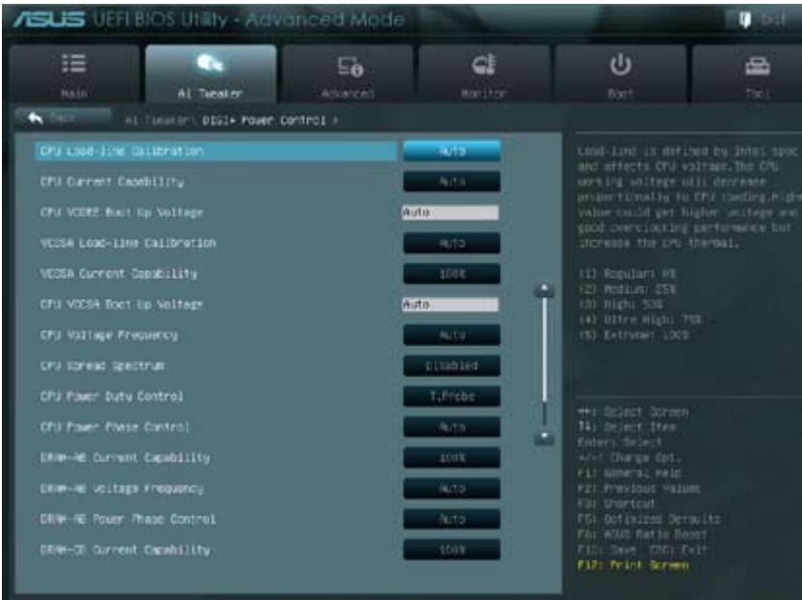Click the F5: Optimized Defaults hint
The height and width of the screenshot is (600, 802).
pyautogui.click(x=649, y=519)
